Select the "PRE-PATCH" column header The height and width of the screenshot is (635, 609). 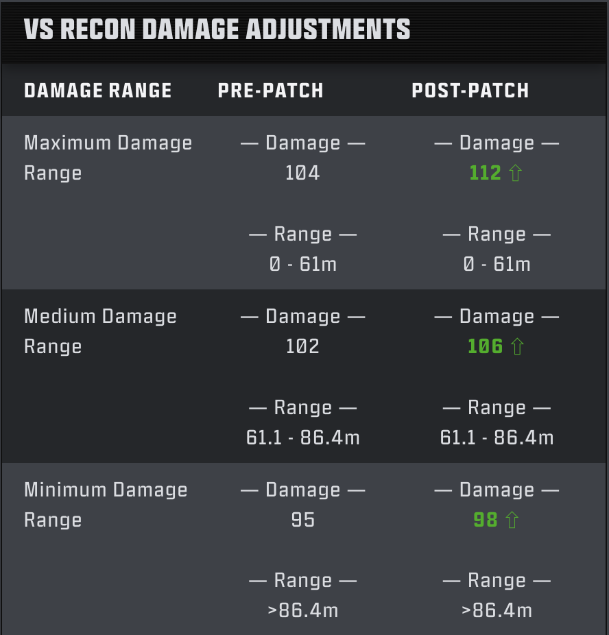271,91
